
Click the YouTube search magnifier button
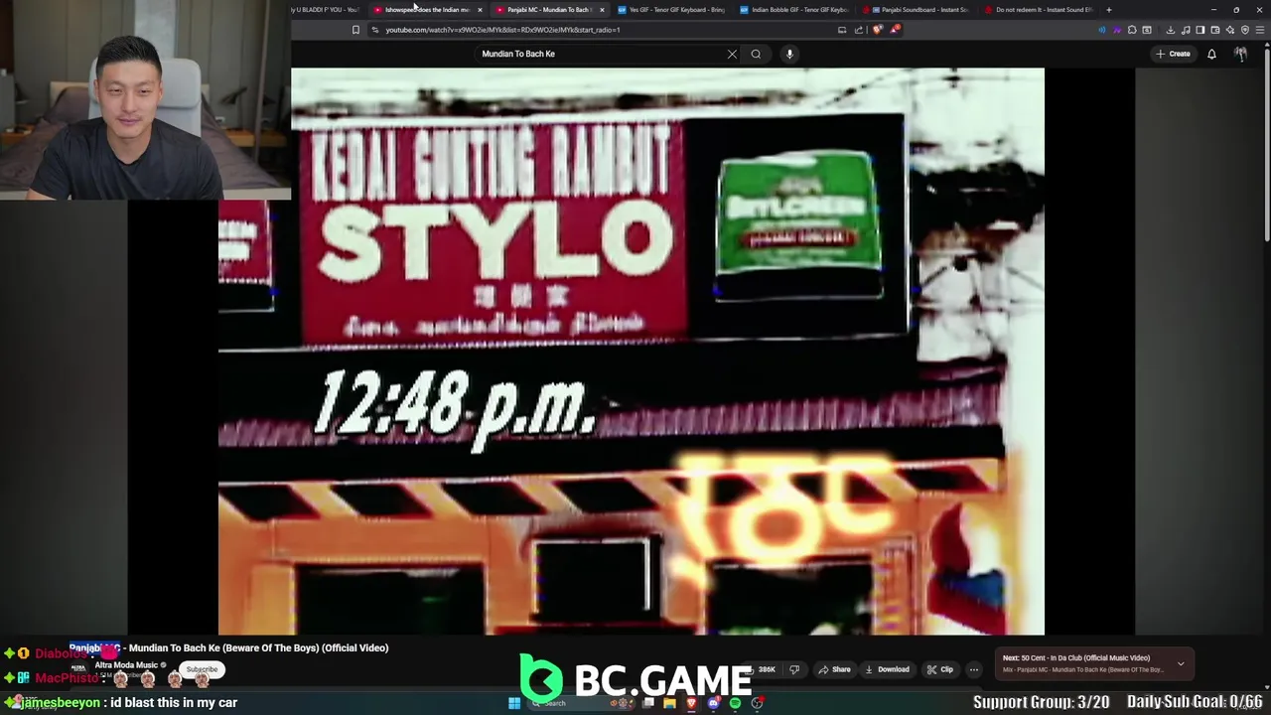click(x=756, y=54)
